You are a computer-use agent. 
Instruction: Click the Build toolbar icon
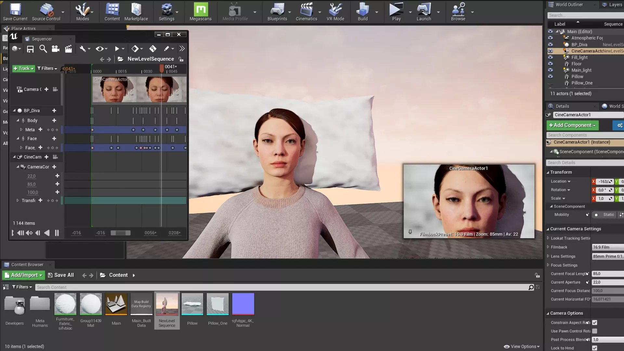point(362,10)
